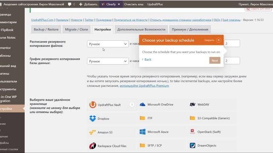Open site name Академия сайтостроения in admin bar
This screenshot has height=153, width=273.
[34, 4]
